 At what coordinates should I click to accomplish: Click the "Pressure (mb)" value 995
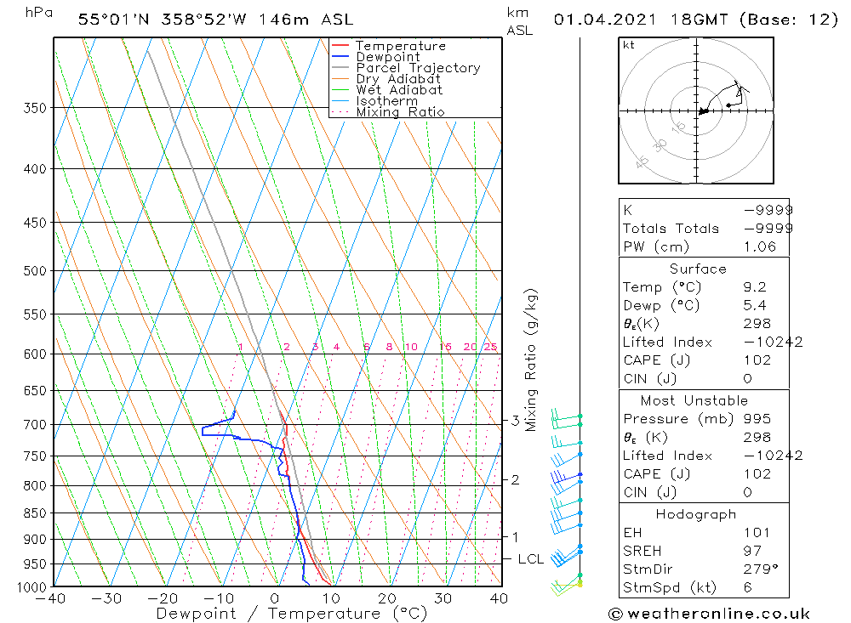(x=757, y=418)
